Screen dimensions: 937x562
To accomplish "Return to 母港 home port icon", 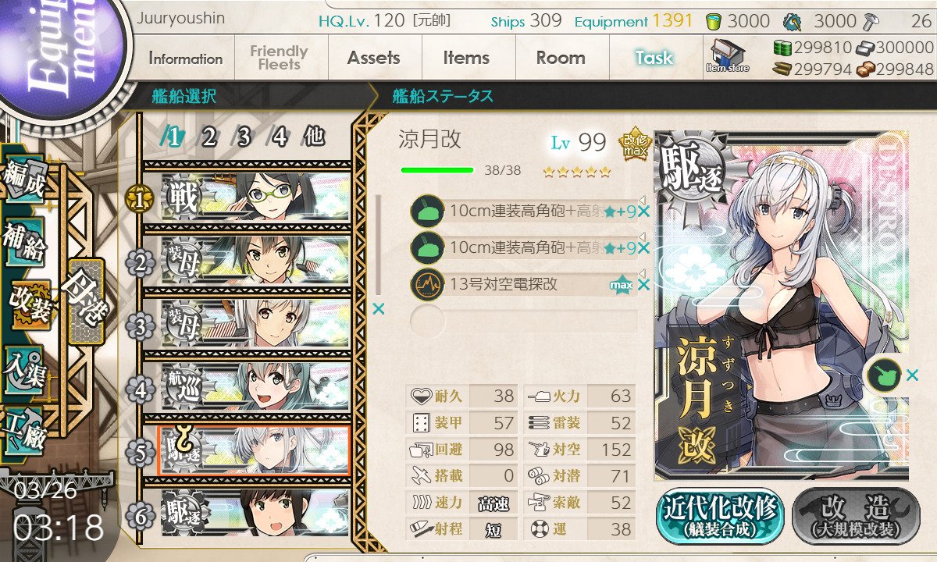I will click(x=84, y=297).
